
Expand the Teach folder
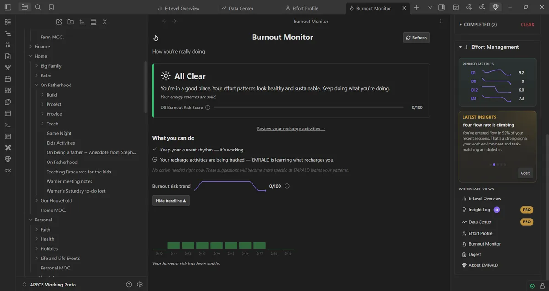pyautogui.click(x=42, y=124)
